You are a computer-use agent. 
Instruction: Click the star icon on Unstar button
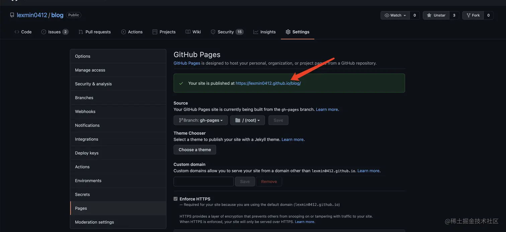coord(429,15)
